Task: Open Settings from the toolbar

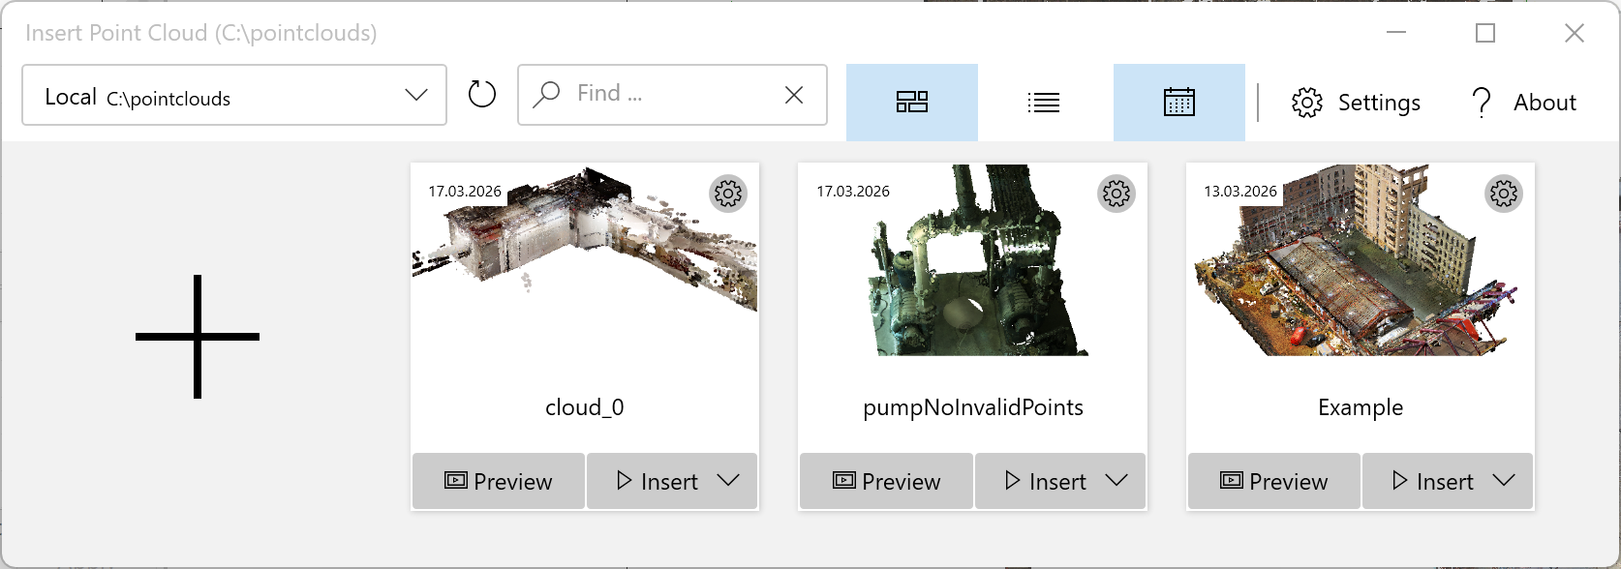Action: pos(1356,103)
